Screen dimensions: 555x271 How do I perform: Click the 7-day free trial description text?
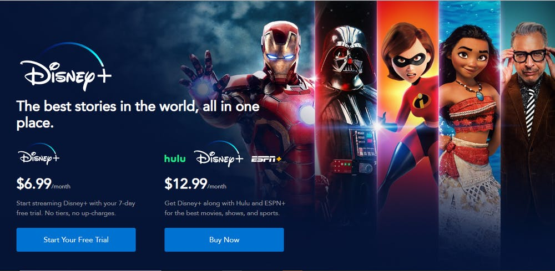point(75,208)
